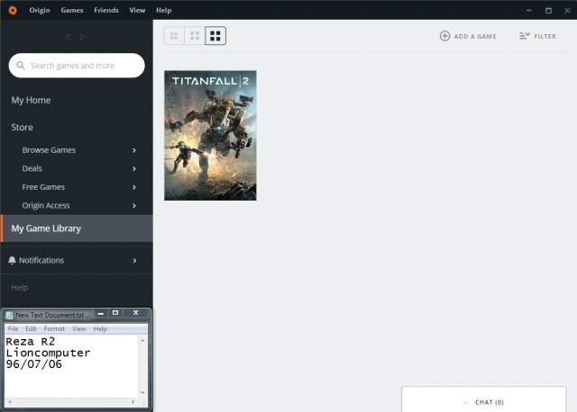Click the Origin logo icon
The height and width of the screenshot is (412, 577).
(11, 10)
